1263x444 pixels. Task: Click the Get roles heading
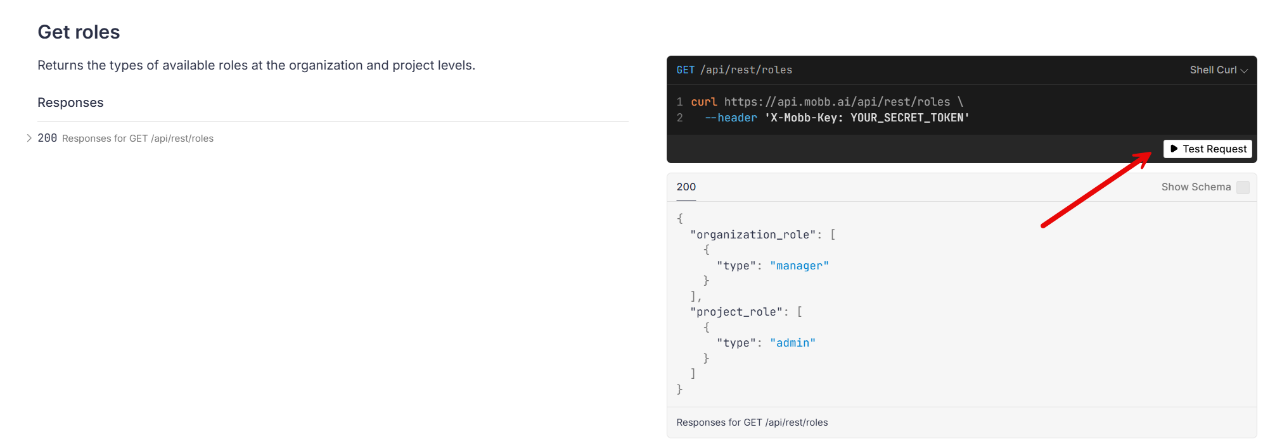pyautogui.click(x=79, y=32)
